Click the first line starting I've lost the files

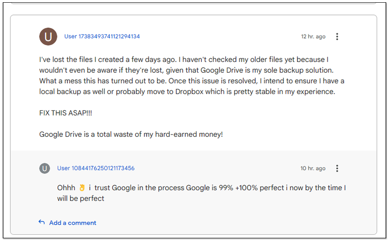click(184, 60)
